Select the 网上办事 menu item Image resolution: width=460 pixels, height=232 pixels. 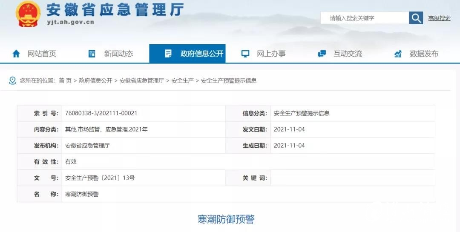click(x=271, y=54)
